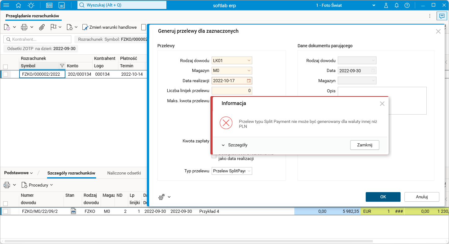Close the Informacja message with the X
449x244 pixels.
click(x=382, y=104)
